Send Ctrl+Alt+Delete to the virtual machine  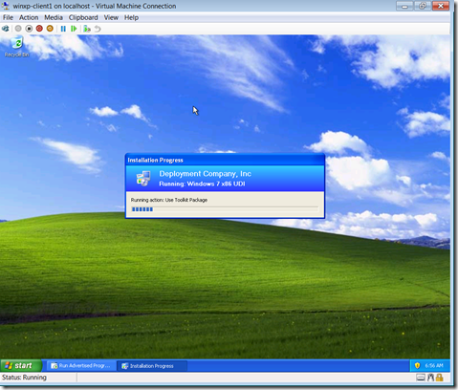click(6, 29)
